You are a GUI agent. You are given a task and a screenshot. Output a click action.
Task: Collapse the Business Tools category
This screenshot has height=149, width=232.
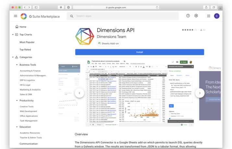pyautogui.click(x=17, y=65)
